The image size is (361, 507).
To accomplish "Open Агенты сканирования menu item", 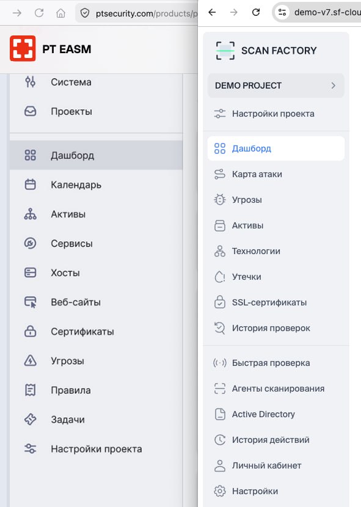I will 276,388.
